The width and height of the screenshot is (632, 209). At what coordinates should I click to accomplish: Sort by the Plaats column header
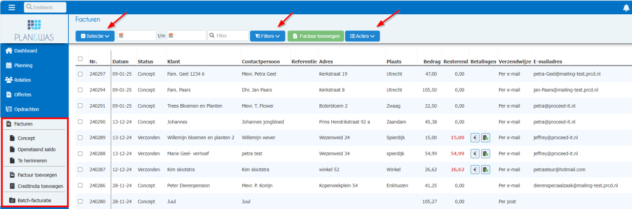(x=394, y=61)
